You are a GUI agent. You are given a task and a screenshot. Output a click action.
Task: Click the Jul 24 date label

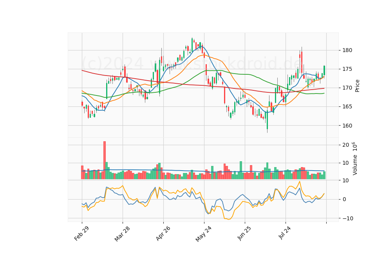click(x=285, y=232)
